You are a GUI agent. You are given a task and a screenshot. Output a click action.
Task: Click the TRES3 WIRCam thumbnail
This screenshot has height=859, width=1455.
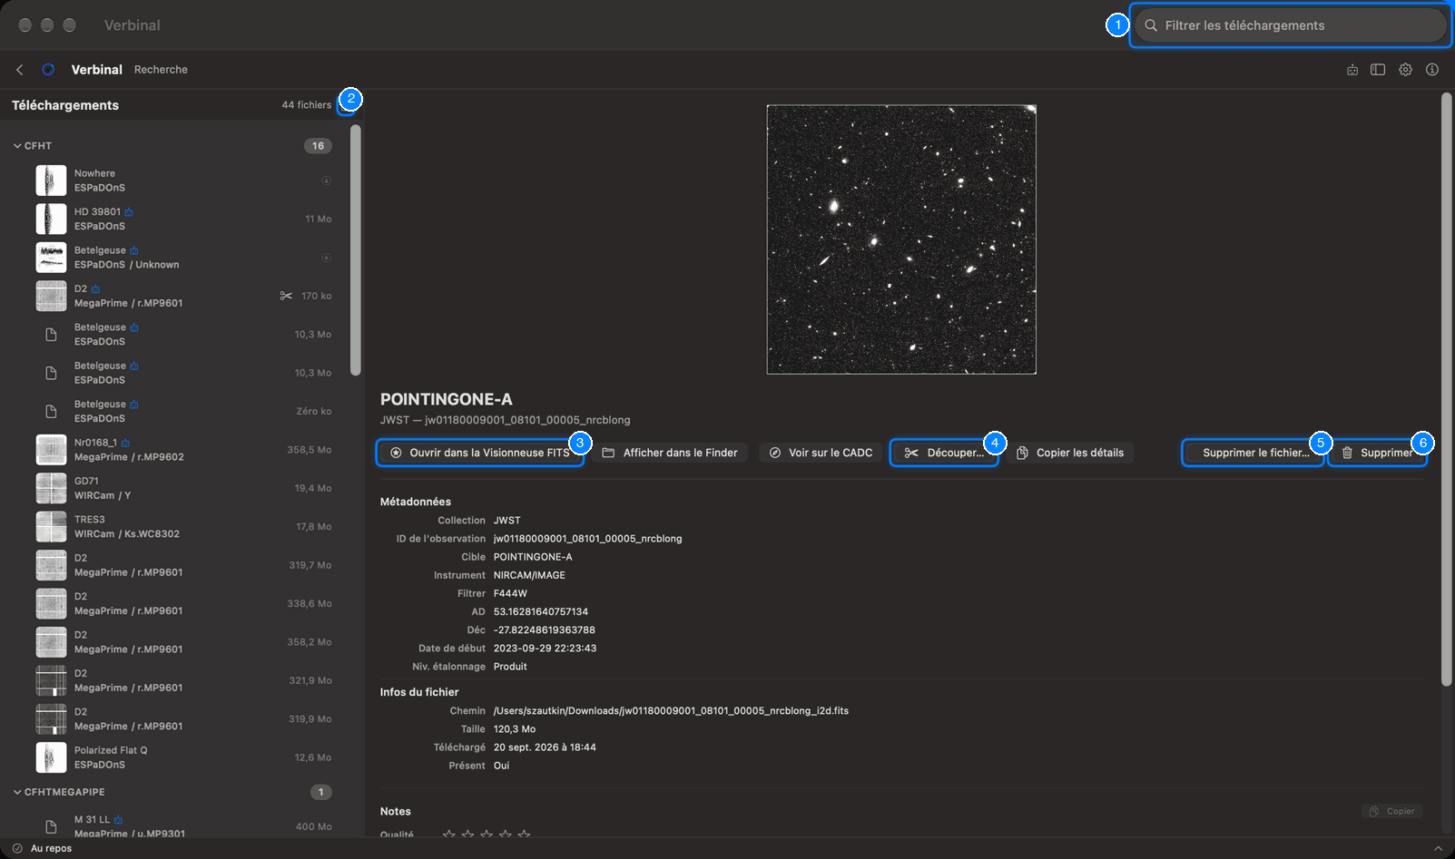click(51, 527)
